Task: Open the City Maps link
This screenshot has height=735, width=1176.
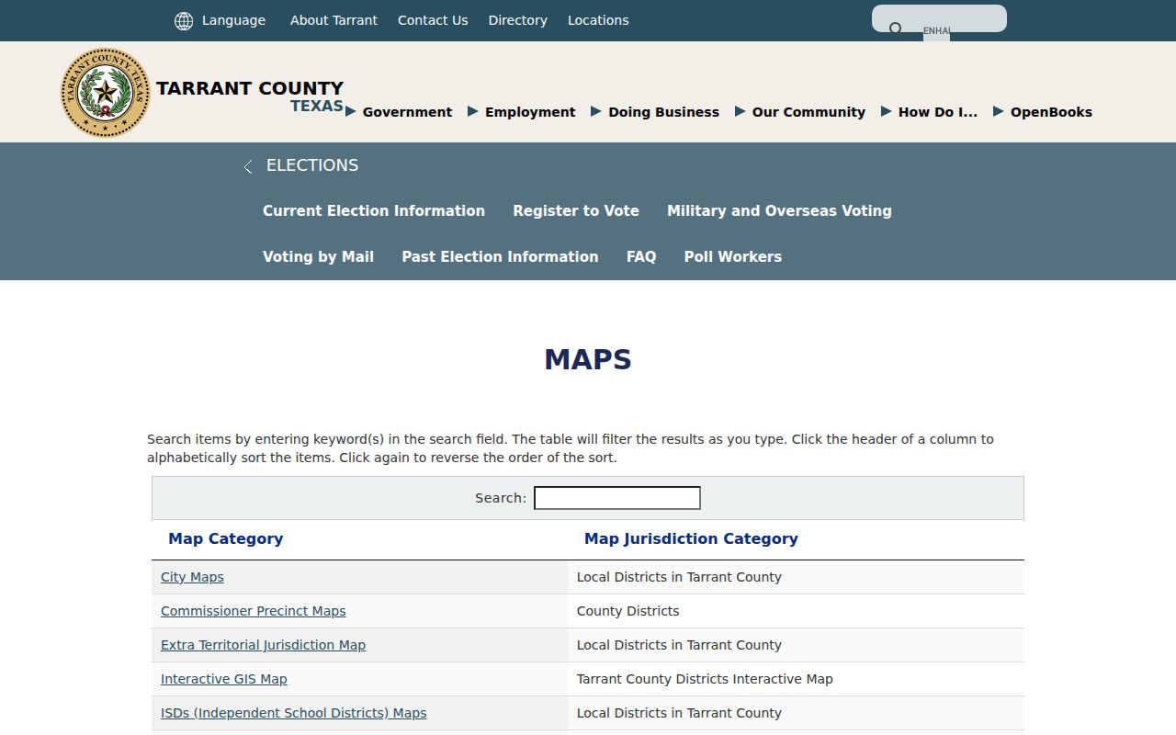Action: point(192,577)
